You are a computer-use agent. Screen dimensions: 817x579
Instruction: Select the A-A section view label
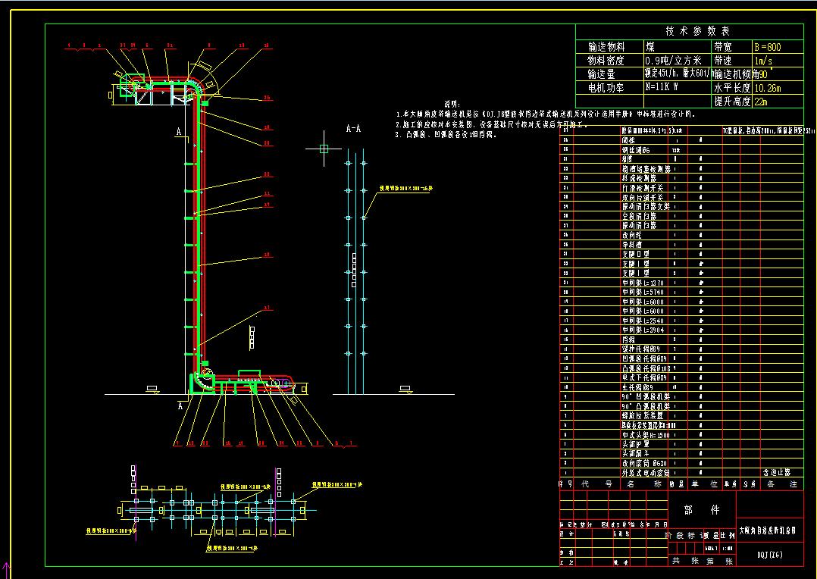353,128
